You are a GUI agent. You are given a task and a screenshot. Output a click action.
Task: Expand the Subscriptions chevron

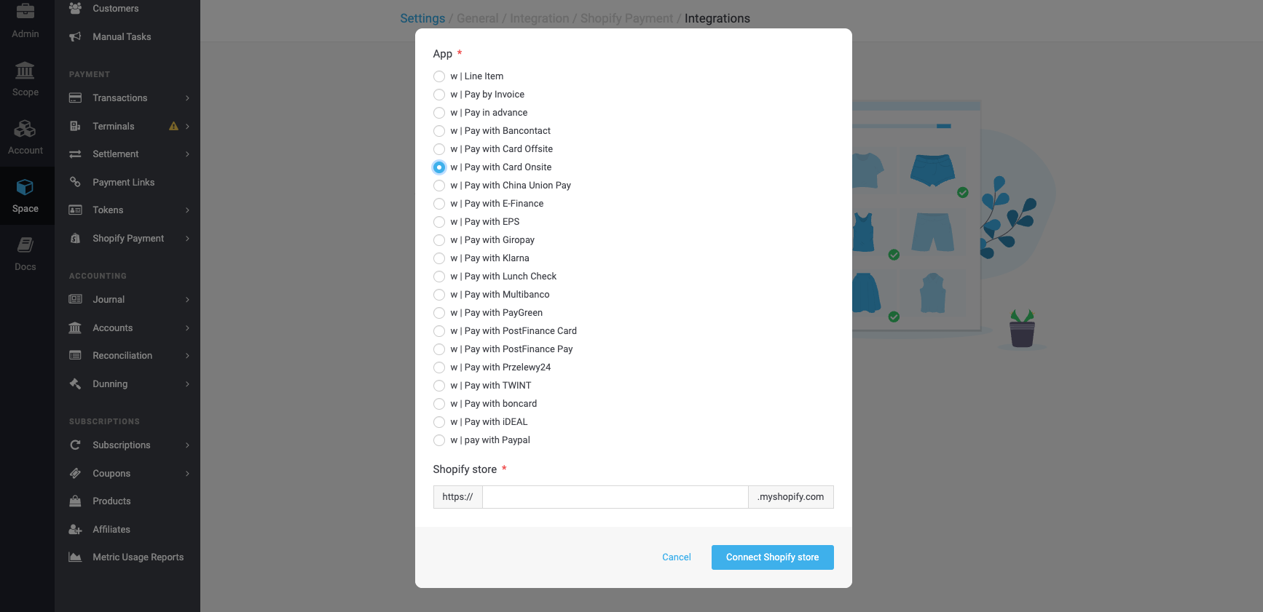coord(187,445)
